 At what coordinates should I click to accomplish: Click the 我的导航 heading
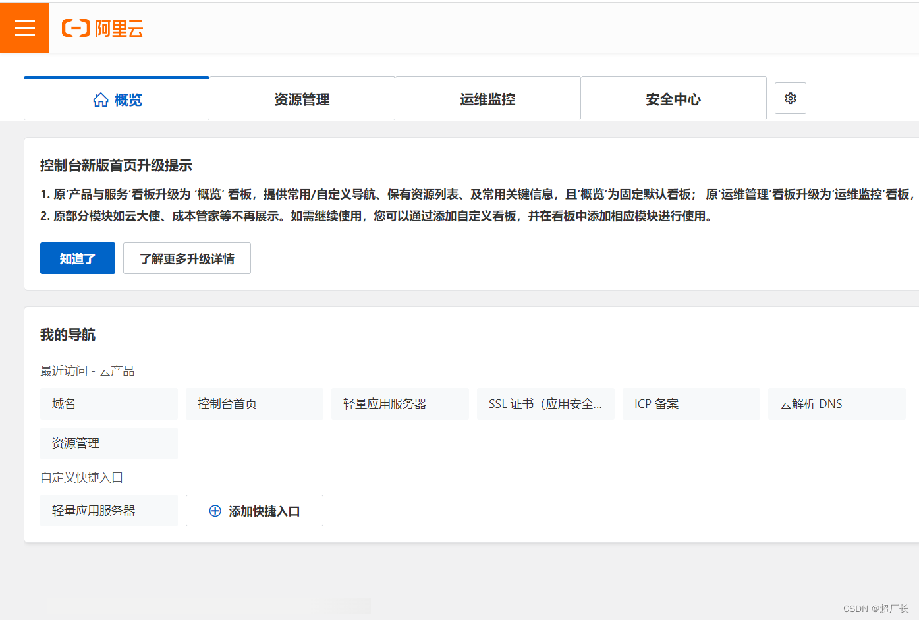(68, 335)
